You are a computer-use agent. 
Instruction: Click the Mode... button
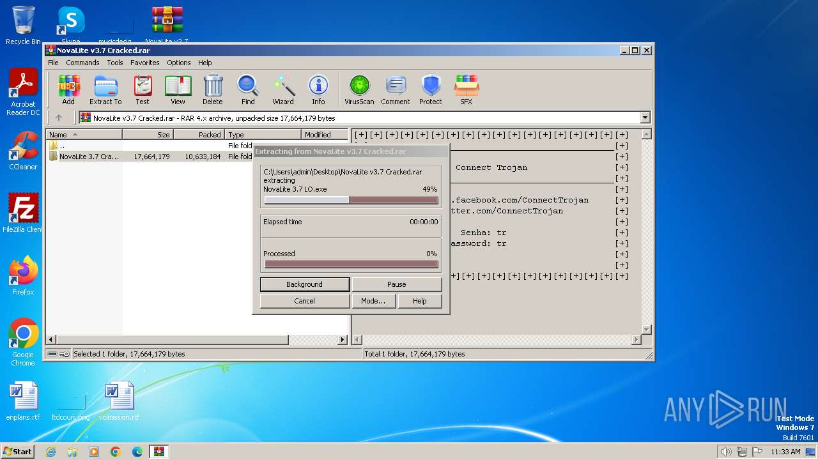point(373,301)
